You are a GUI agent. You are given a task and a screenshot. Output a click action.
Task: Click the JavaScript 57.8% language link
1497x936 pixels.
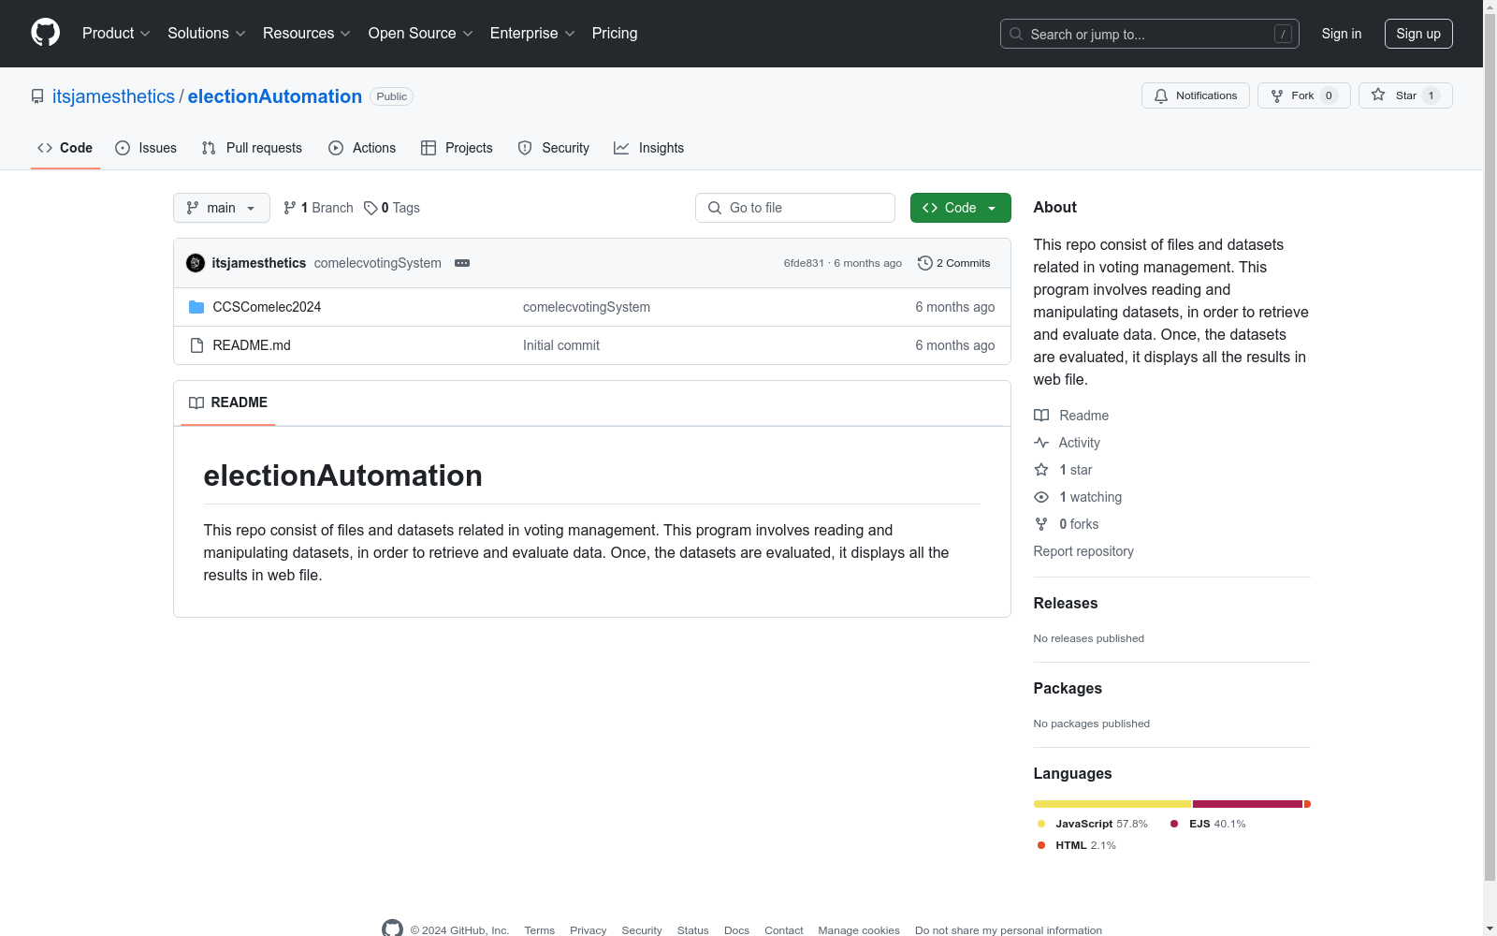coord(1092,824)
